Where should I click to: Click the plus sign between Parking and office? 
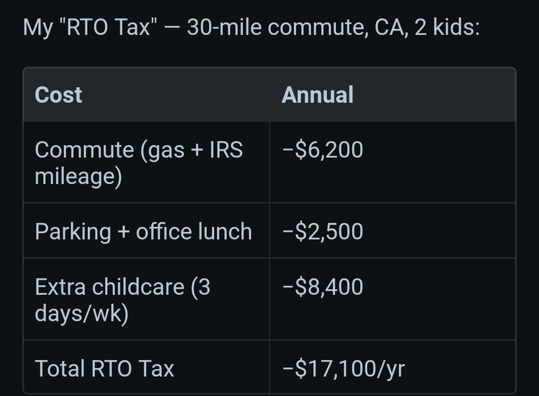[124, 232]
